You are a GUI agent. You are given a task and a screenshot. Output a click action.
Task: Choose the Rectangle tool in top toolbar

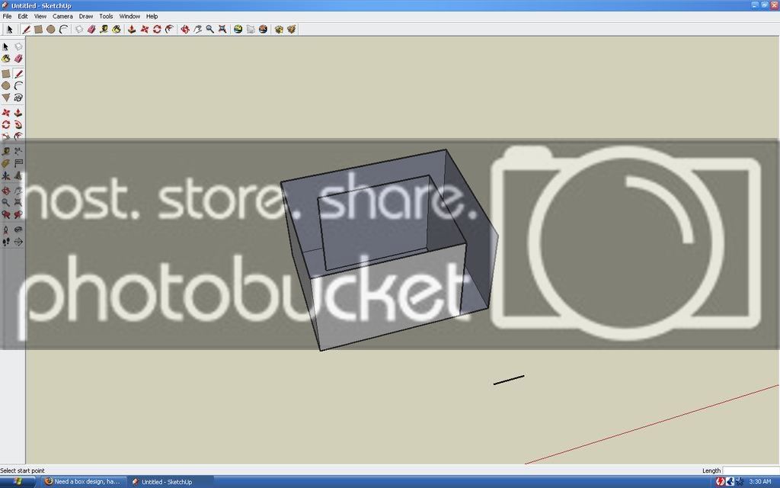[x=38, y=30]
